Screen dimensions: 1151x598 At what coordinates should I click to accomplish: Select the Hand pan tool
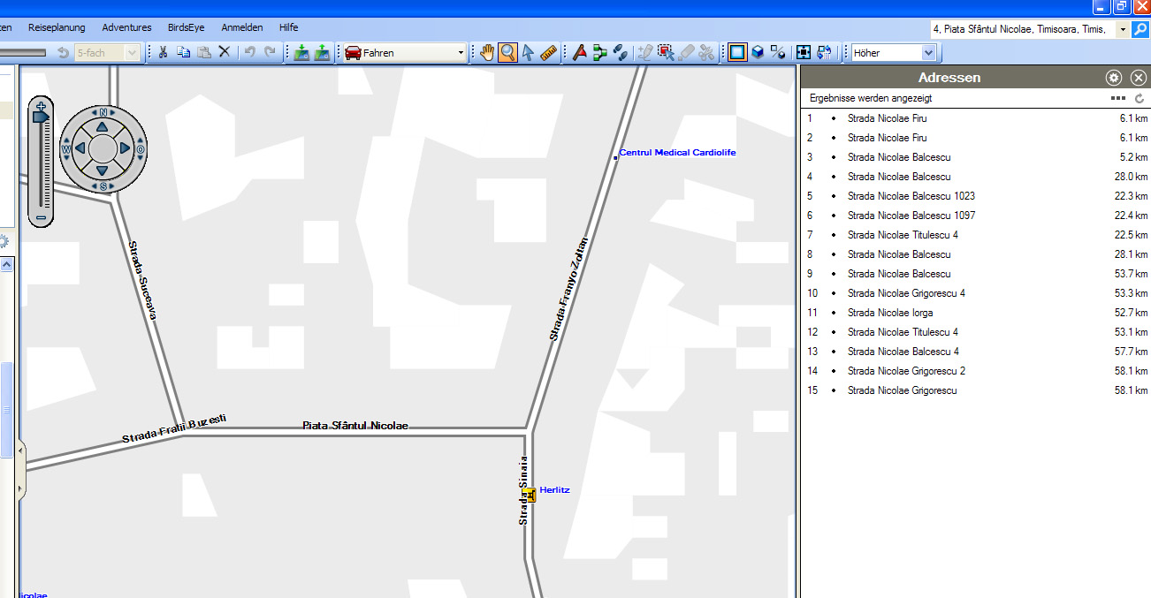point(487,53)
